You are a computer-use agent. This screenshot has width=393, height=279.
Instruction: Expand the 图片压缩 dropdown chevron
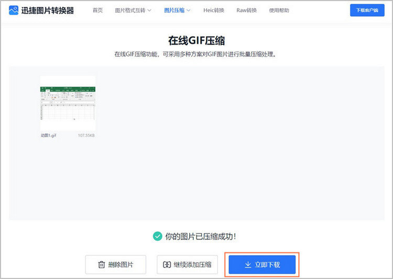coord(189,10)
